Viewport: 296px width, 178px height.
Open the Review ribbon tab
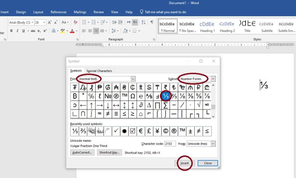click(x=99, y=12)
